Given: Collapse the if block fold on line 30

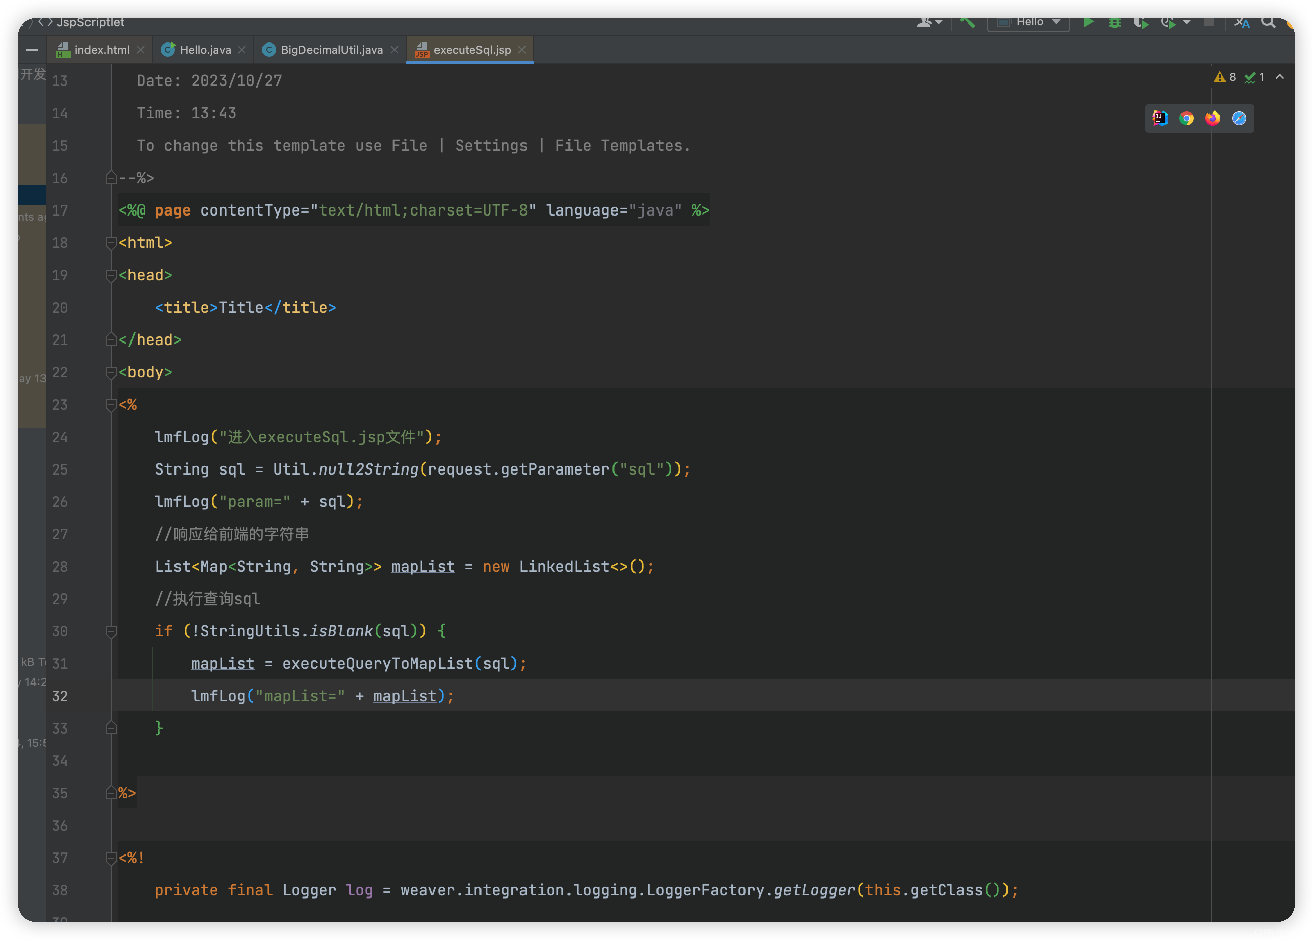Looking at the screenshot, I should (x=111, y=631).
